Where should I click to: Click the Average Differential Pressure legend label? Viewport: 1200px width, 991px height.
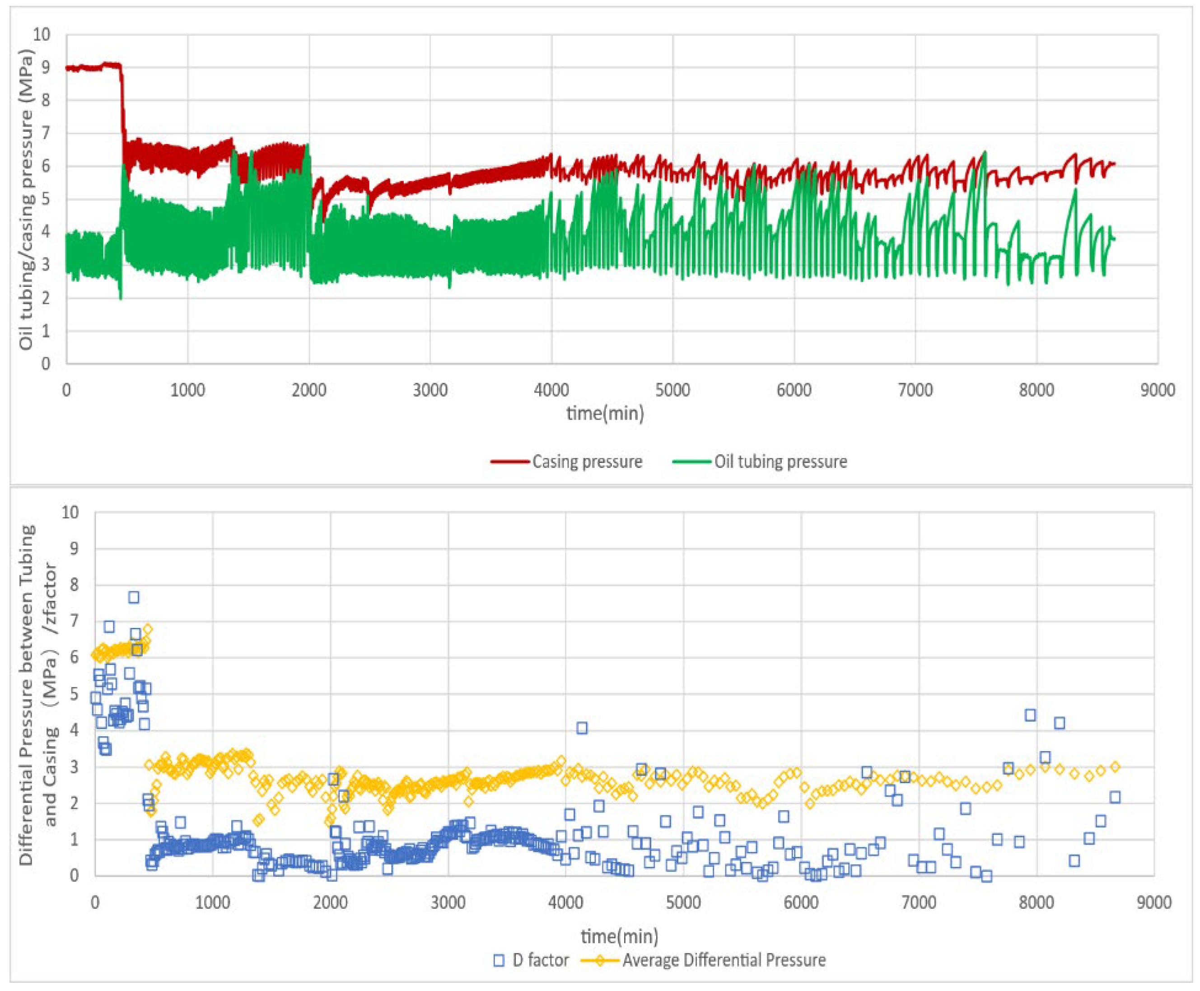tap(724, 960)
